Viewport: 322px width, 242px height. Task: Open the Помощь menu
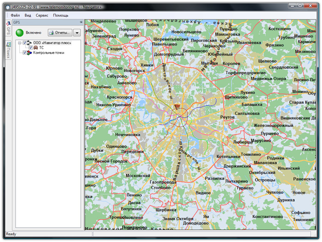[60, 15]
